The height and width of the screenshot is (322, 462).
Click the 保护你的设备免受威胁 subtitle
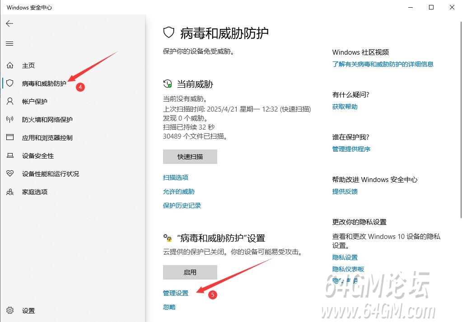199,51
